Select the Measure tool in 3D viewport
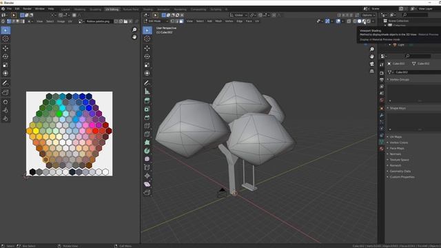Image resolution: width=441 pixels, height=248 pixels. click(x=147, y=91)
